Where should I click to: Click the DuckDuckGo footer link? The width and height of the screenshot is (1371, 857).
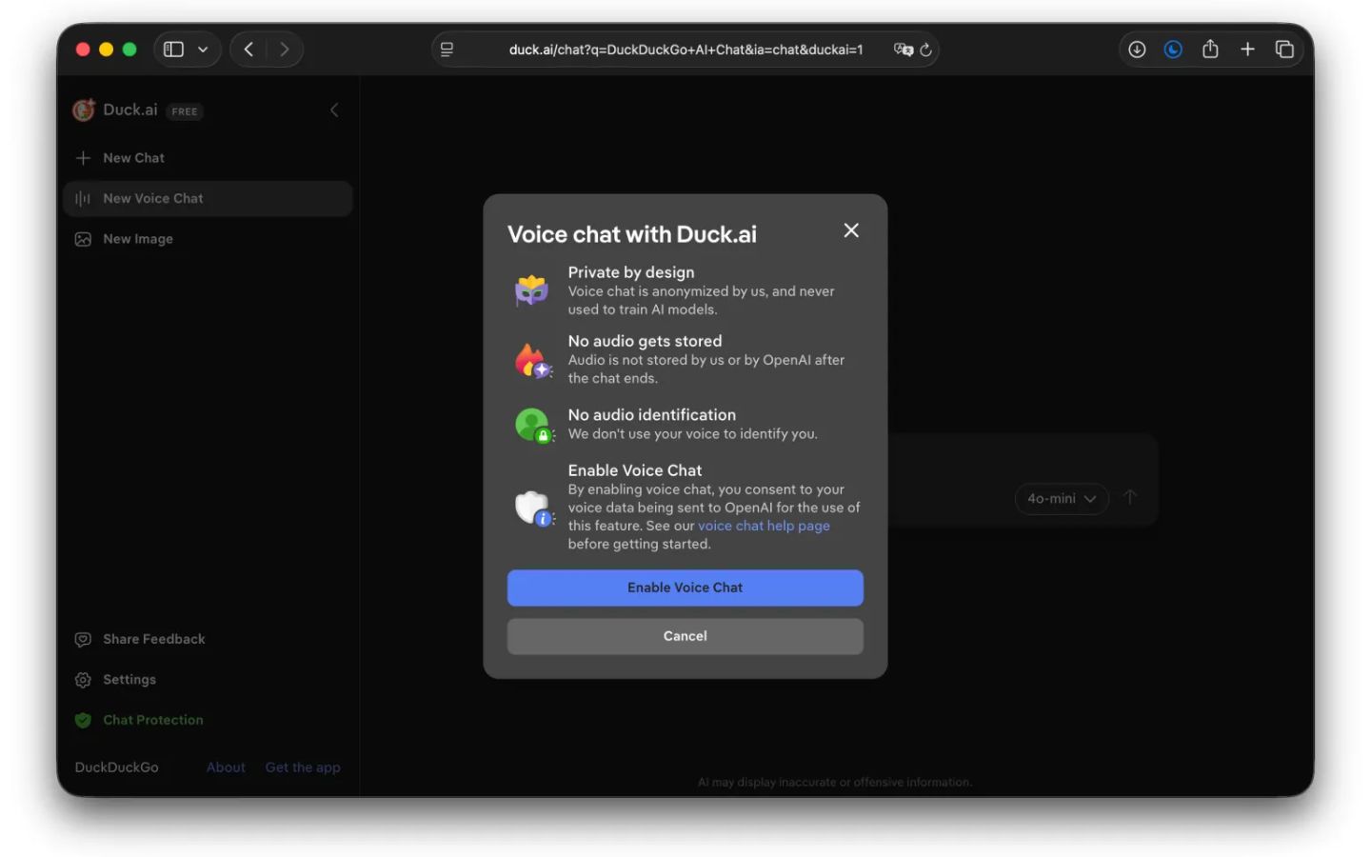click(x=117, y=767)
